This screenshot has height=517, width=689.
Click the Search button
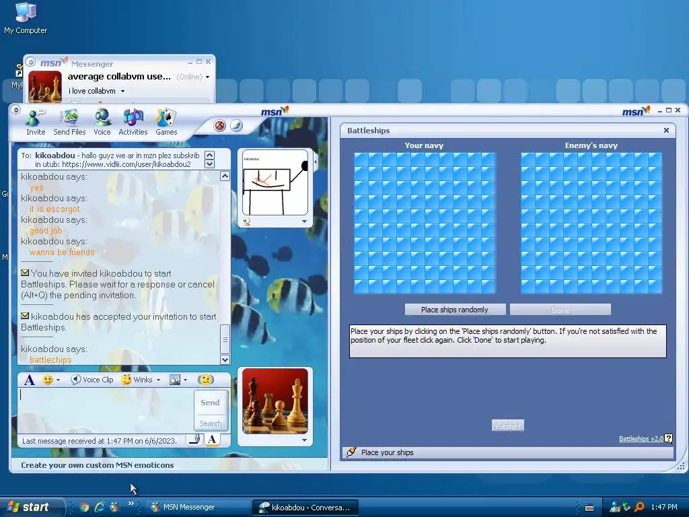[211, 423]
